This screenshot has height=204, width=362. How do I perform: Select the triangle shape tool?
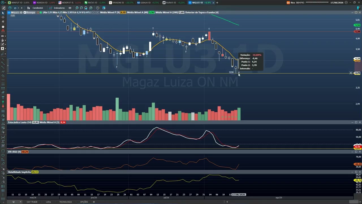3,160
